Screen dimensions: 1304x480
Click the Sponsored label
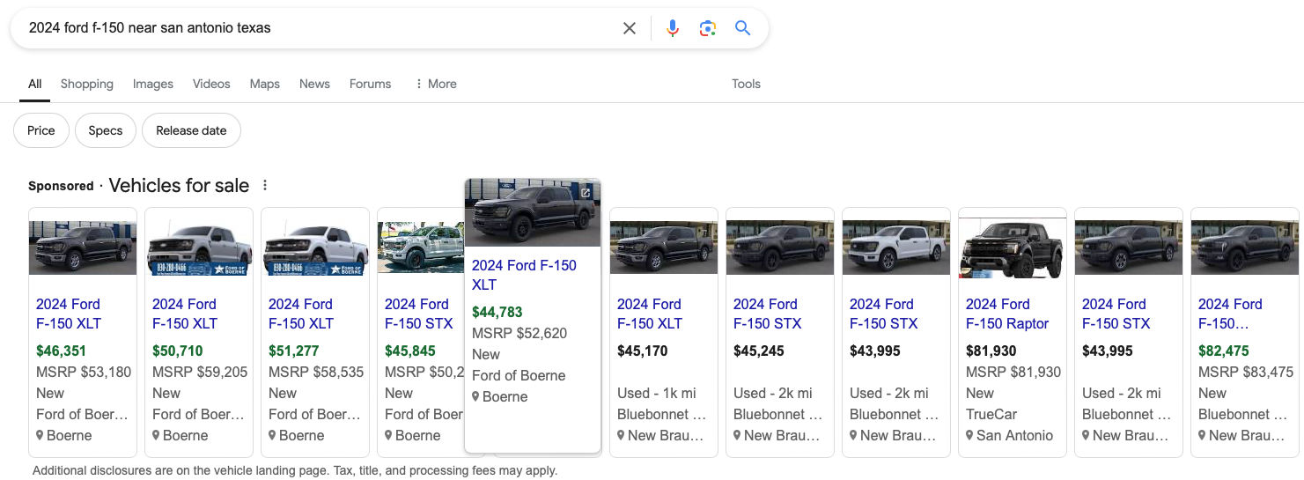coord(61,186)
